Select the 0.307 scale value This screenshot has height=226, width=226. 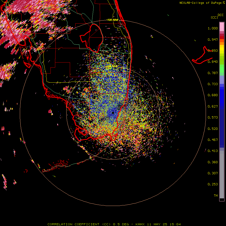213,173
